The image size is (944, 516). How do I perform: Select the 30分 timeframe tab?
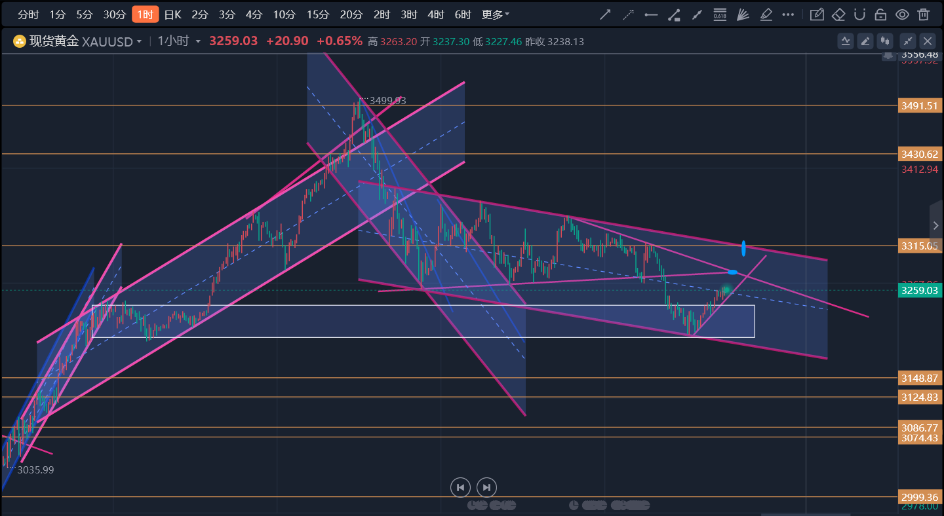click(114, 14)
